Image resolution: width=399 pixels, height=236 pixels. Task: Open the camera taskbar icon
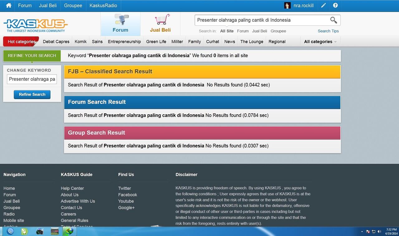[x=40, y=231]
